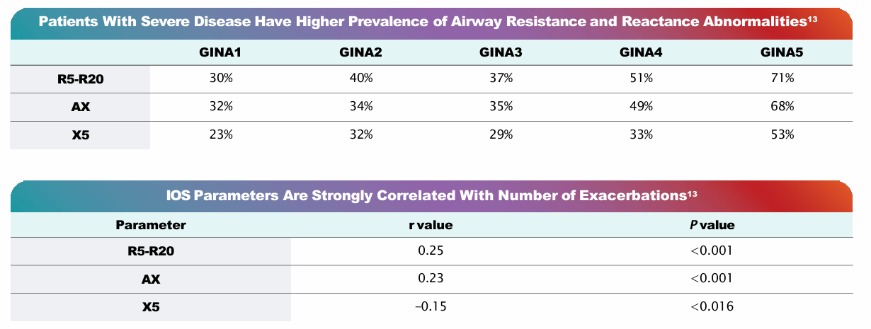Click the –0.15 r value cell
871x329 pixels.
(x=432, y=306)
